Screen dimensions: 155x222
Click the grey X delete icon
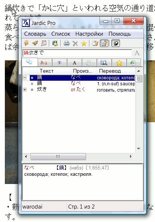tap(75, 44)
